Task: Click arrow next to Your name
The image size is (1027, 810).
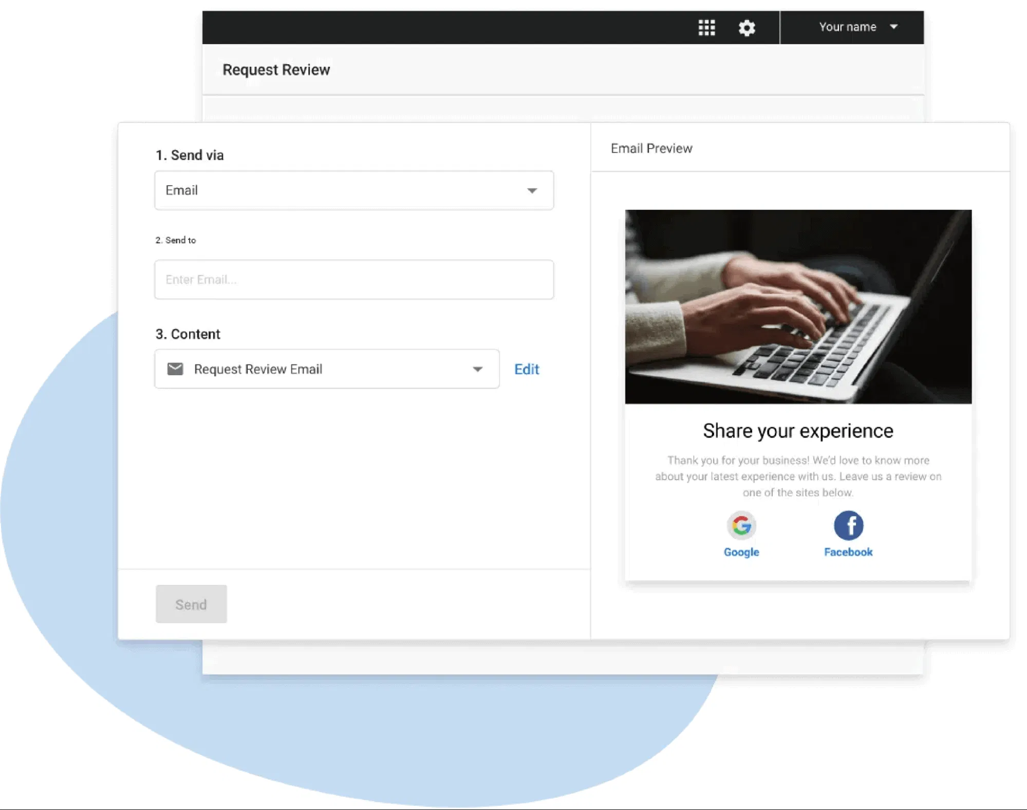Action: (x=893, y=27)
